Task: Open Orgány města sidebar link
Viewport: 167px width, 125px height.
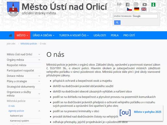Action: pyautogui.click(x=15, y=60)
